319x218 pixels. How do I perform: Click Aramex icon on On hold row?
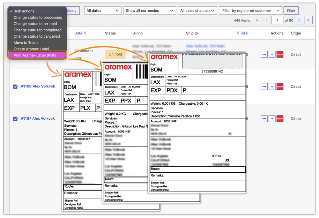pyautogui.click(x=280, y=54)
